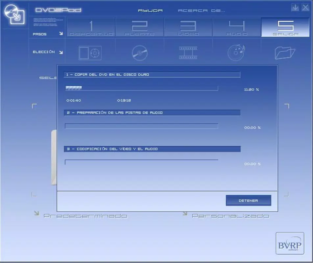Click the film strip video icon
This screenshot has width=313, height=263.
point(188,53)
